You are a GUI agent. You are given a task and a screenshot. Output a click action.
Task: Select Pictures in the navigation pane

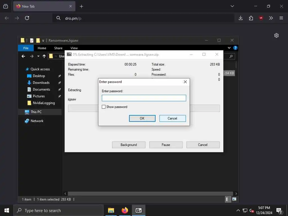click(x=39, y=96)
